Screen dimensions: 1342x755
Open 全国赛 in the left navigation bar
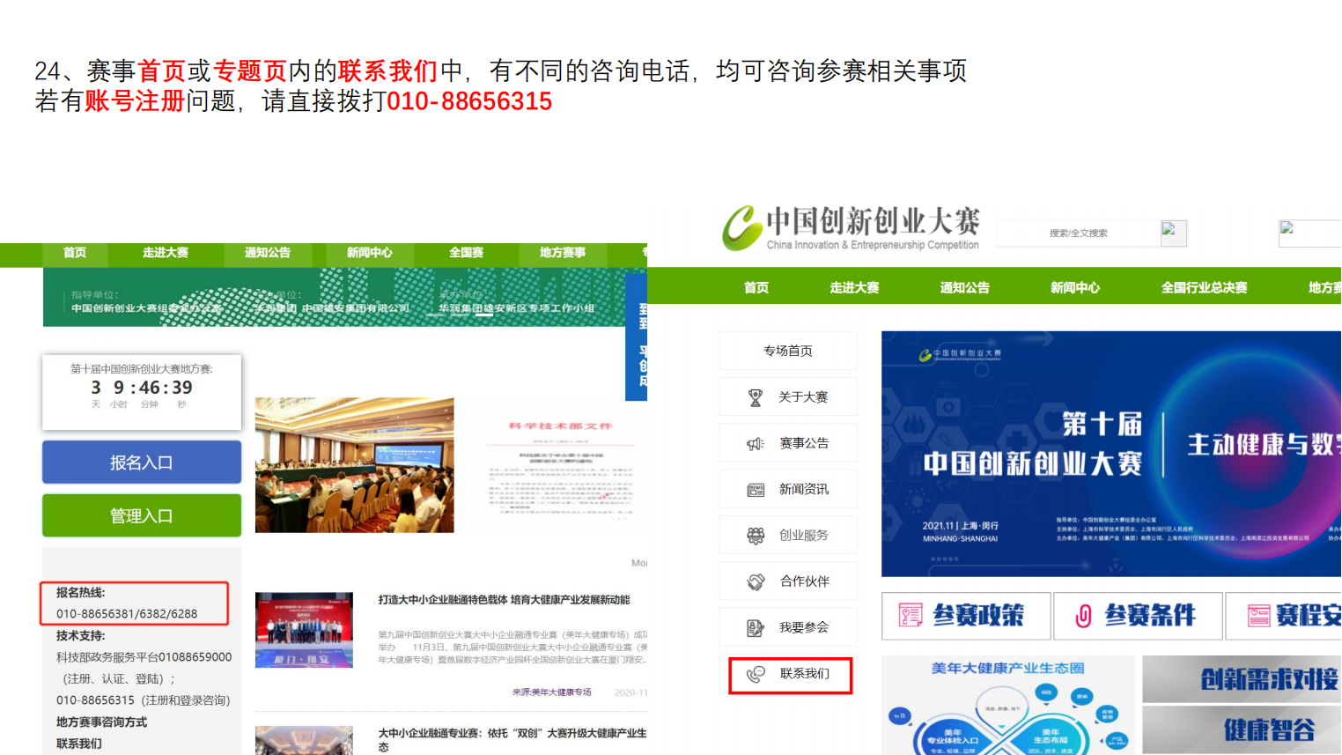click(467, 253)
